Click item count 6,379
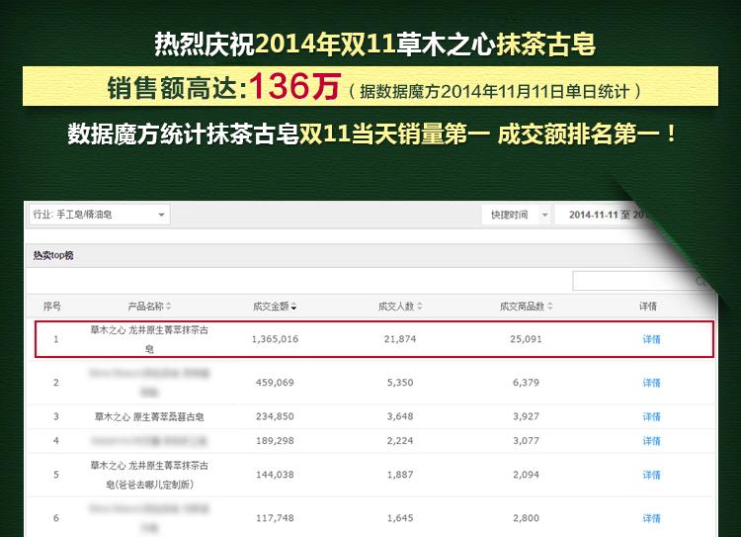Screen dimensions: 741x537 coord(526,383)
